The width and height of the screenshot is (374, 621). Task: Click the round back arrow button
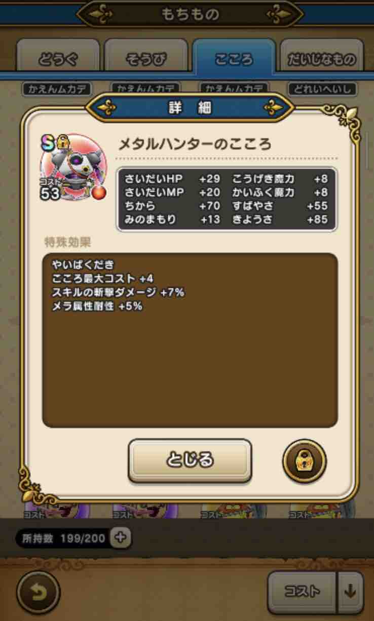38,592
